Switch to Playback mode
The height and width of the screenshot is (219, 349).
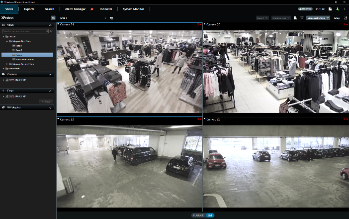pyautogui.click(x=198, y=215)
